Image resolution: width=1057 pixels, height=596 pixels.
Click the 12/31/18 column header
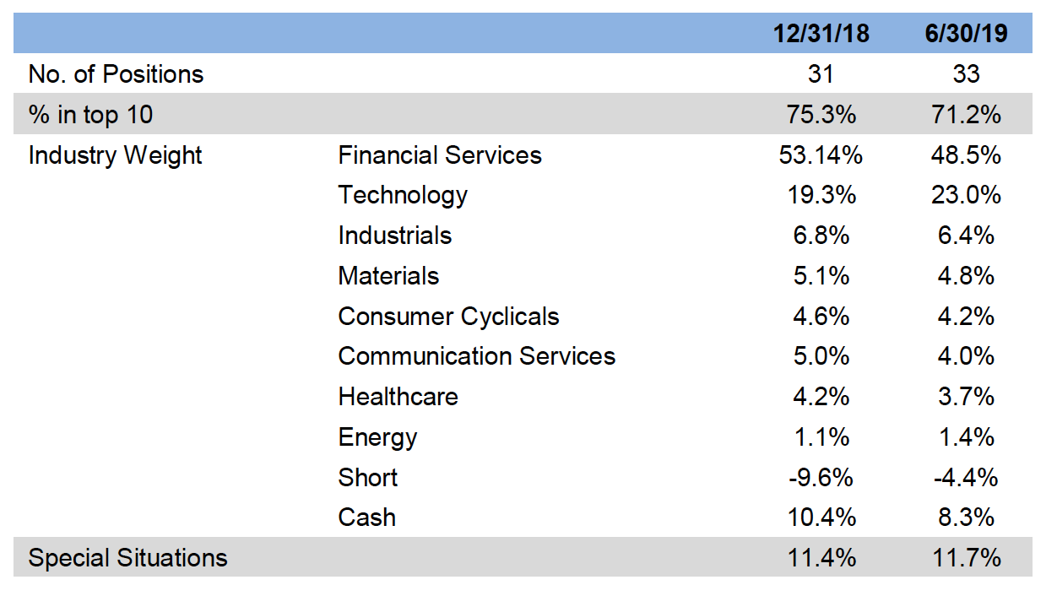(821, 33)
